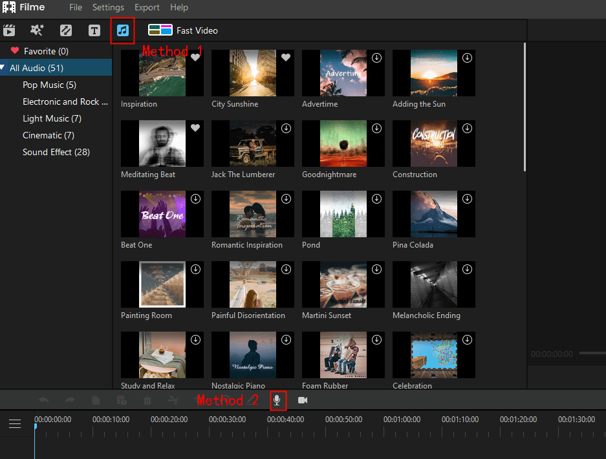Open the Transitions panel icon
This screenshot has width=606, height=459.
[66, 30]
